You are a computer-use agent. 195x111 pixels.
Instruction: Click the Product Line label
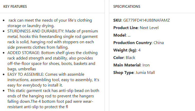point(126,28)
